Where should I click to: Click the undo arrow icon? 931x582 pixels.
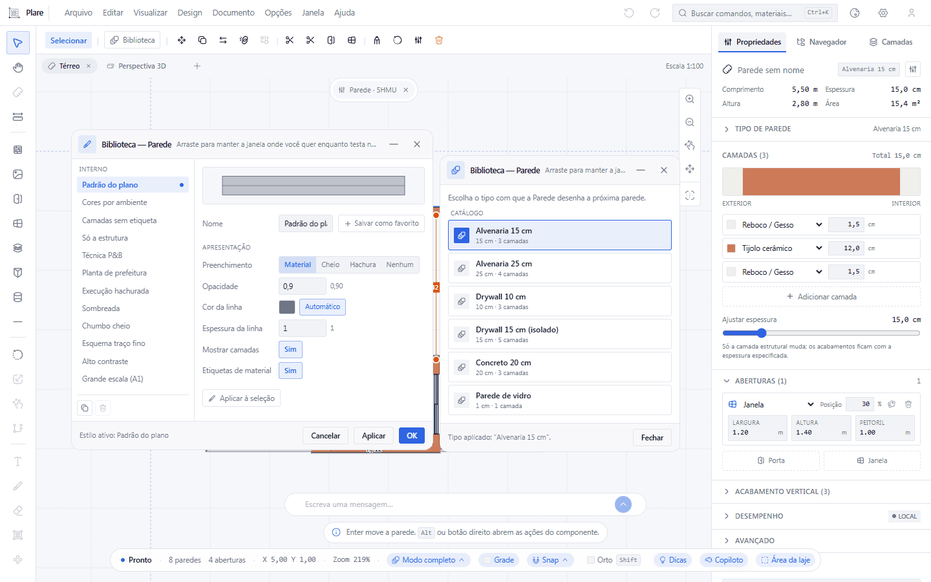[x=629, y=13]
